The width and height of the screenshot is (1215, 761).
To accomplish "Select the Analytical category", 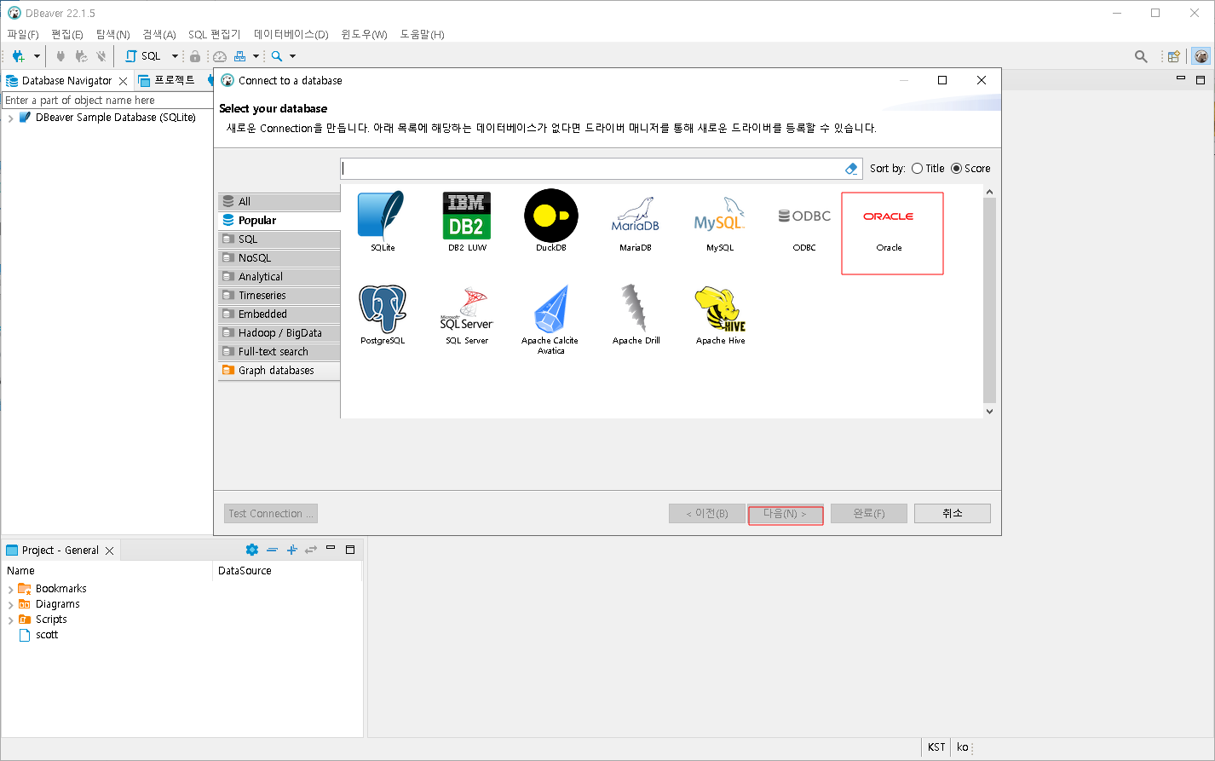I will (x=279, y=277).
